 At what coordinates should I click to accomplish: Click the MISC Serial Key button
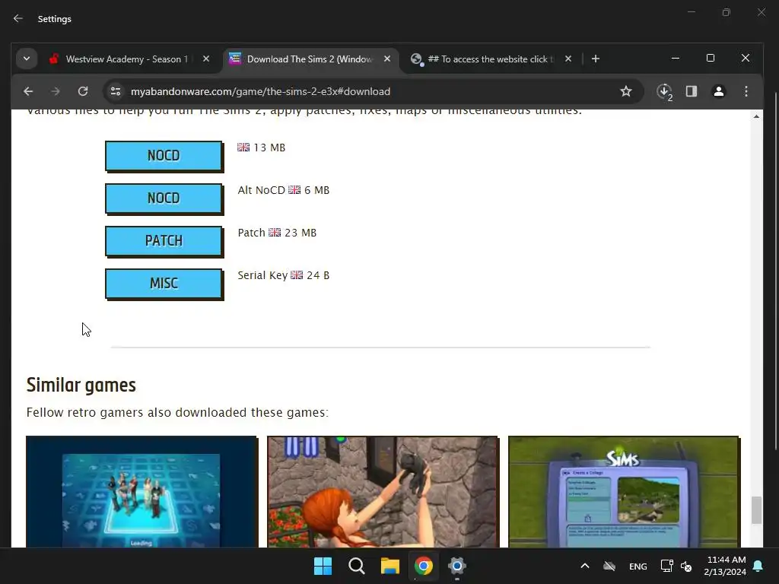[164, 284]
